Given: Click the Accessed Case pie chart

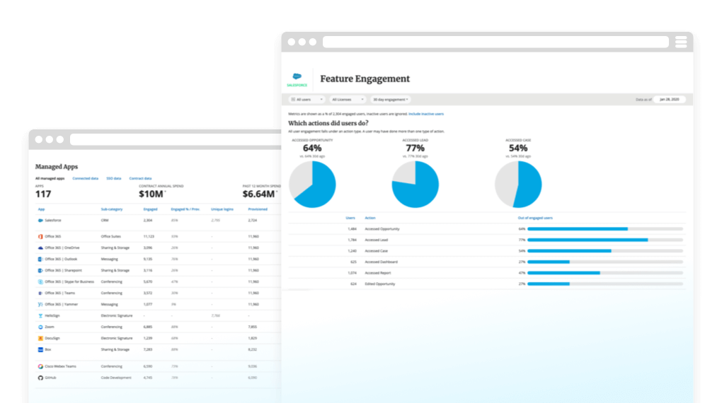Looking at the screenshot, I should (518, 185).
